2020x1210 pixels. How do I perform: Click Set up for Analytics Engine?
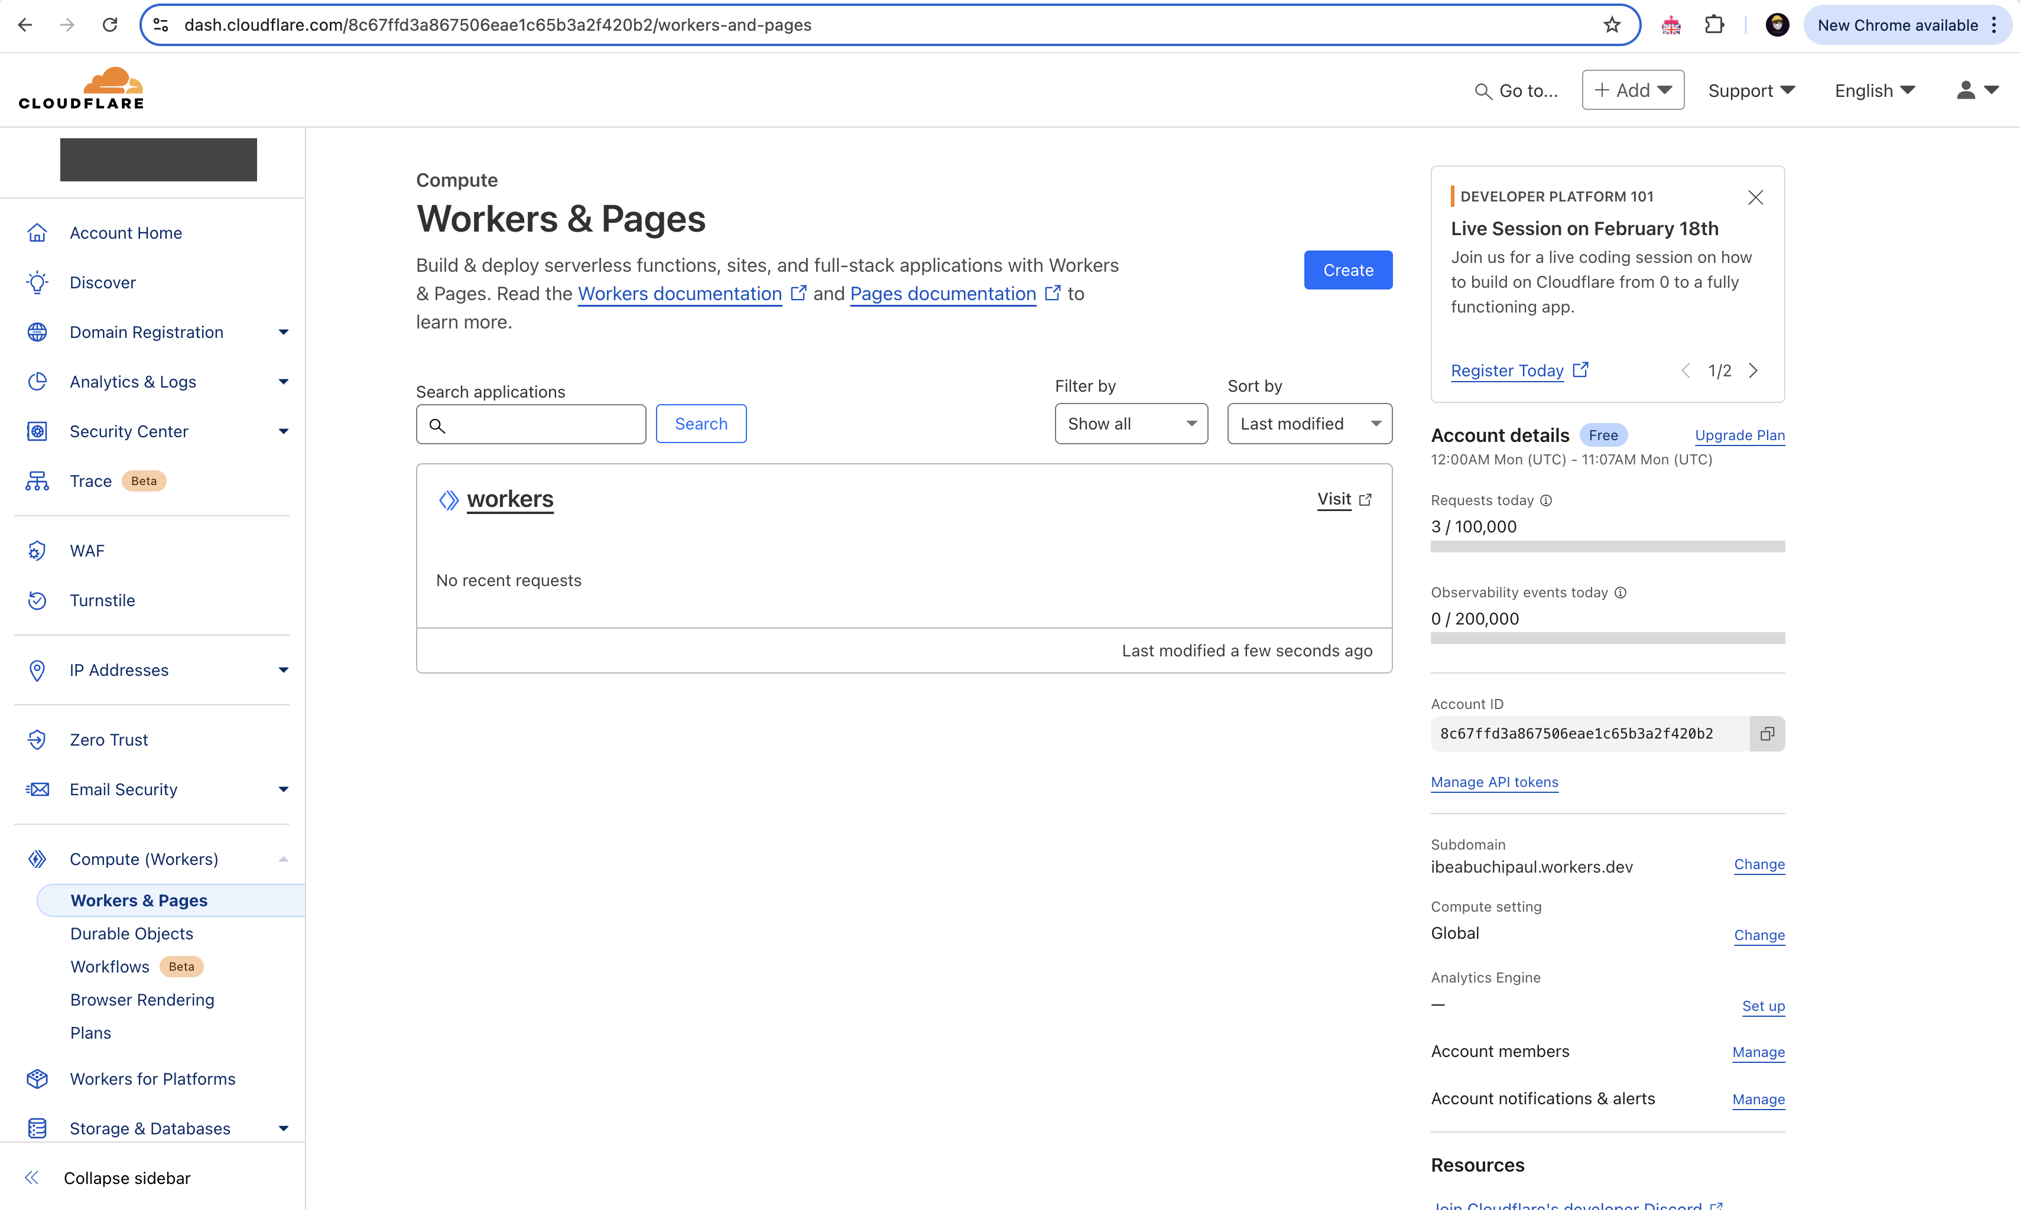[1763, 1006]
